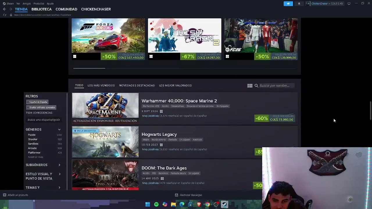
Task: Open Microsoft Copilot from the taskbar
Action: (165, 204)
